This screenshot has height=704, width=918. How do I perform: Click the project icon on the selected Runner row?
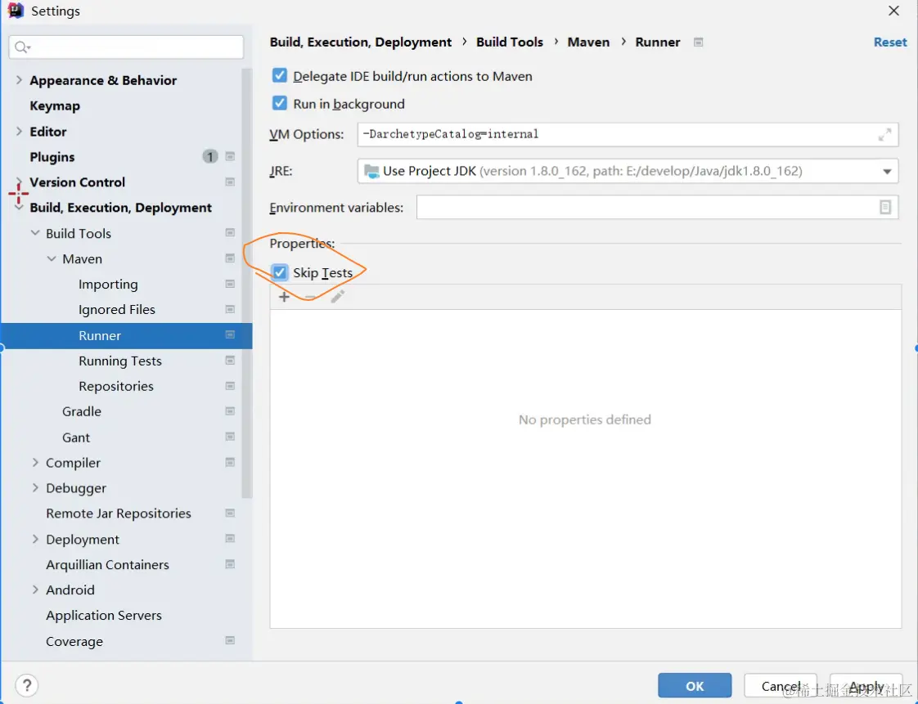(230, 334)
